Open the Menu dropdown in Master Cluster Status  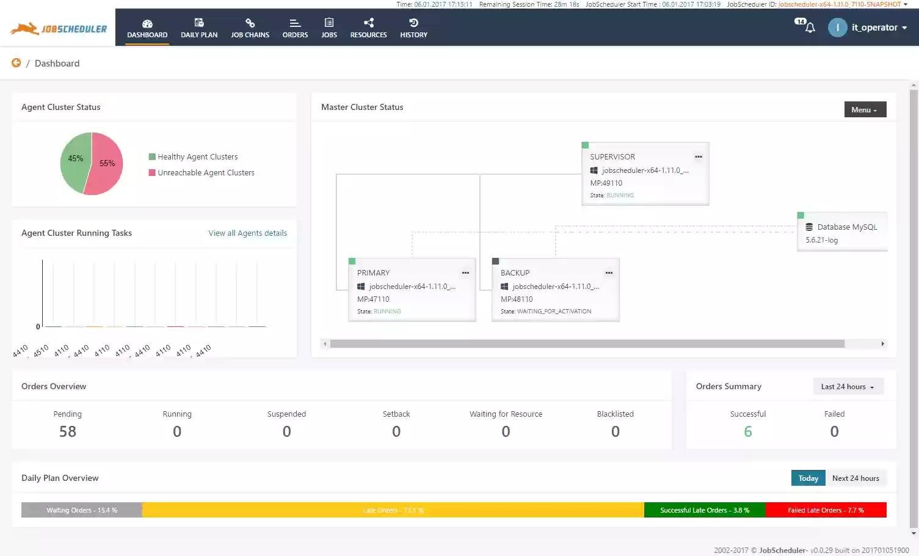click(865, 109)
